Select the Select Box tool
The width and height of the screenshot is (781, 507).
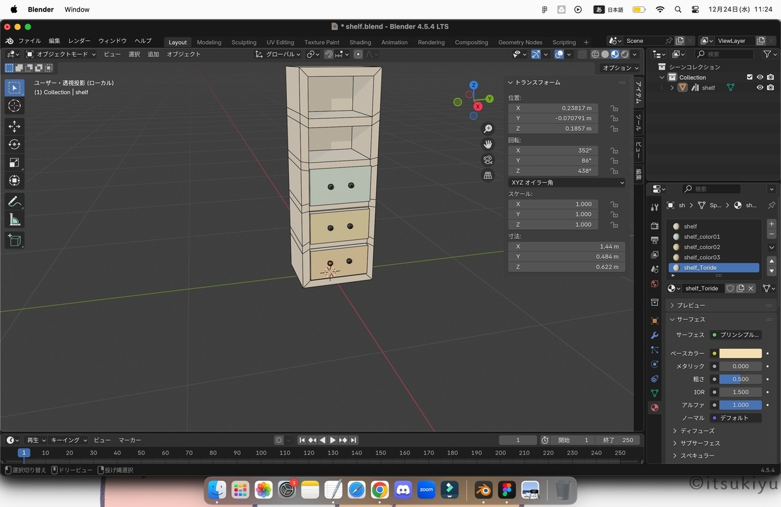point(14,87)
